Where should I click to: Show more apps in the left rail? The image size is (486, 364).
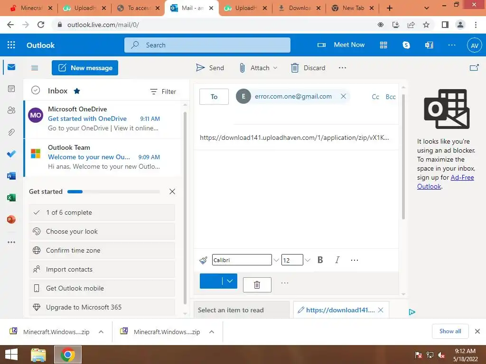pyautogui.click(x=11, y=242)
